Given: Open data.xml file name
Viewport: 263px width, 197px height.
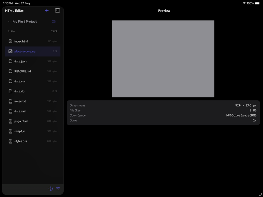Looking at the screenshot, I should pyautogui.click(x=20, y=111).
